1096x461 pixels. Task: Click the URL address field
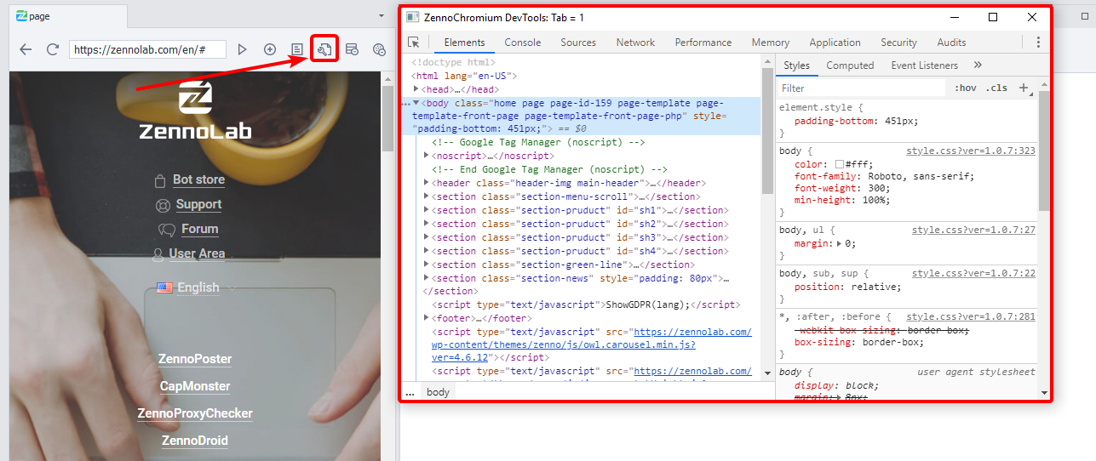coord(148,49)
